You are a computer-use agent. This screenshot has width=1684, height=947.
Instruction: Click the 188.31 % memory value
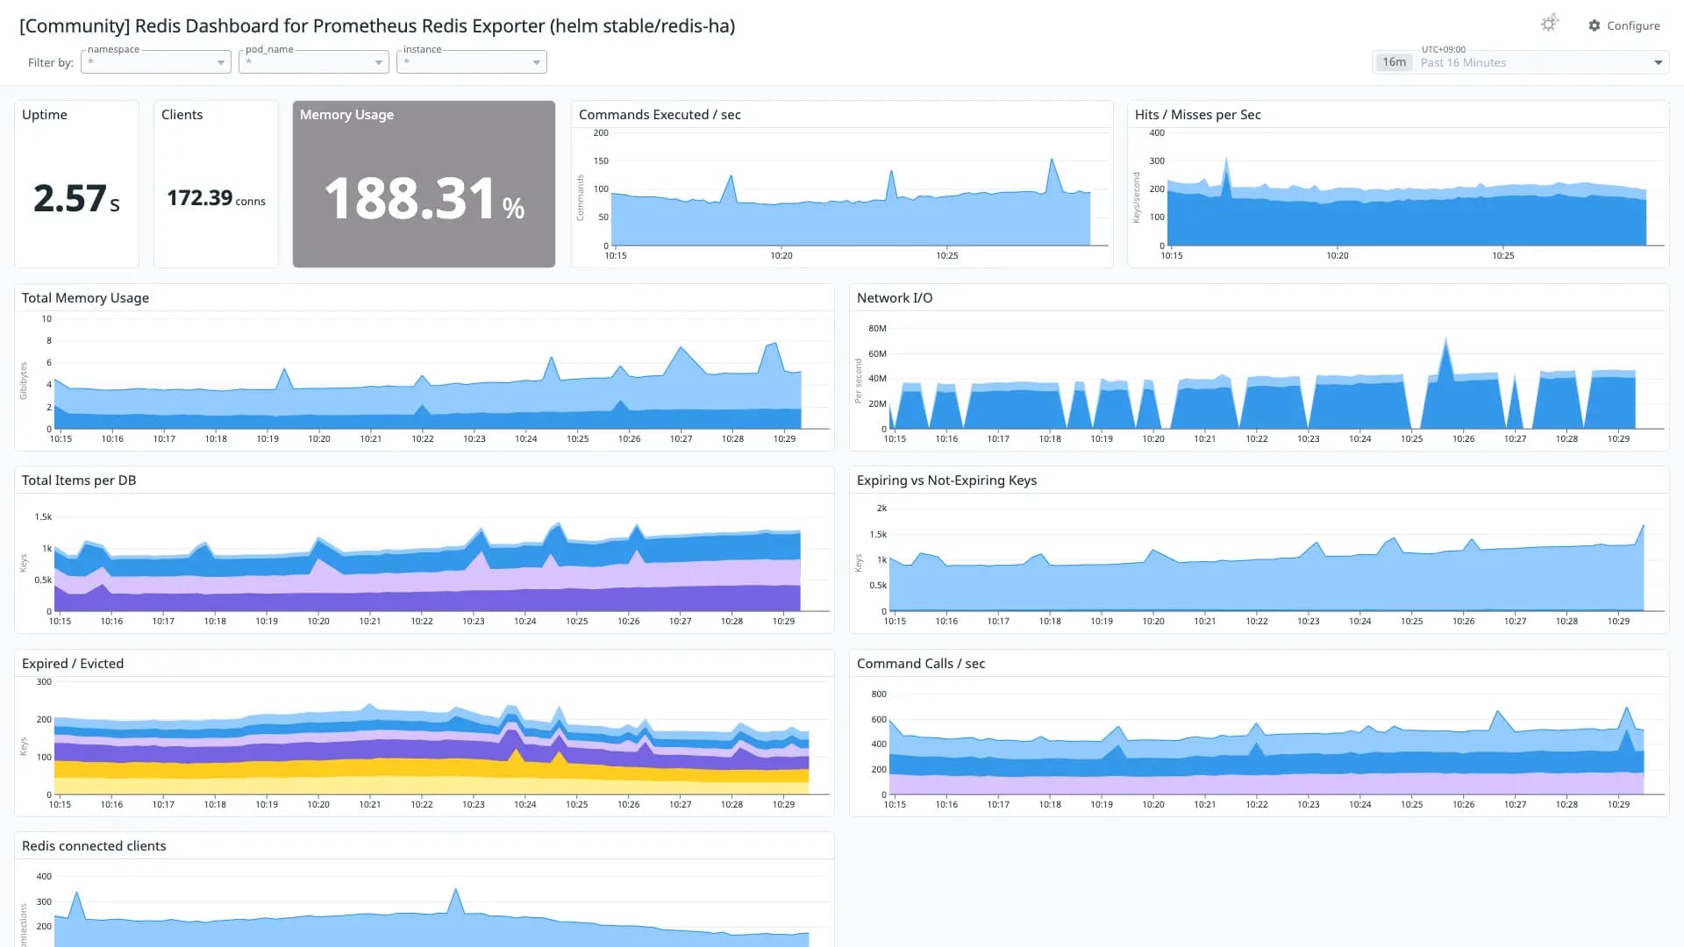[425, 199]
